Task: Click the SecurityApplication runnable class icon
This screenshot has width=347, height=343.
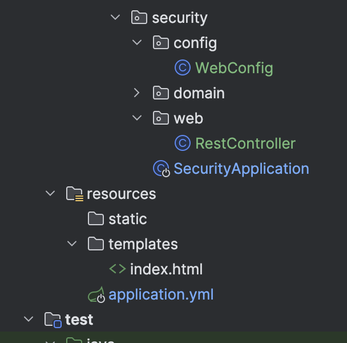Action: 162,169
